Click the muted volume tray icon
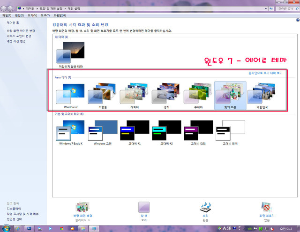Screen dimensions: 300x232 tap(272, 229)
